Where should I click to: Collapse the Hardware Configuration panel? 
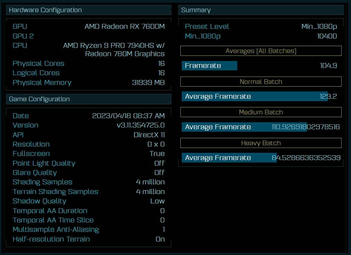88,10
